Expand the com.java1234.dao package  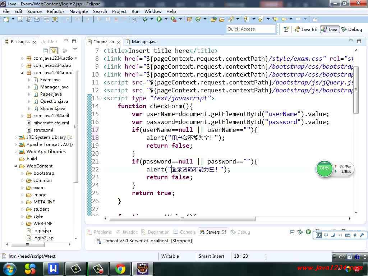pos(22,65)
